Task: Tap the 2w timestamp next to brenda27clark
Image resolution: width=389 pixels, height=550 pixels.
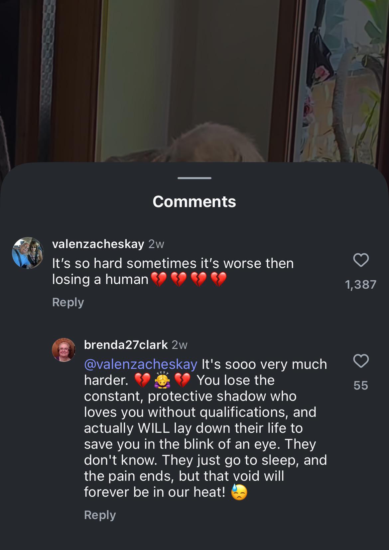Action: point(180,345)
